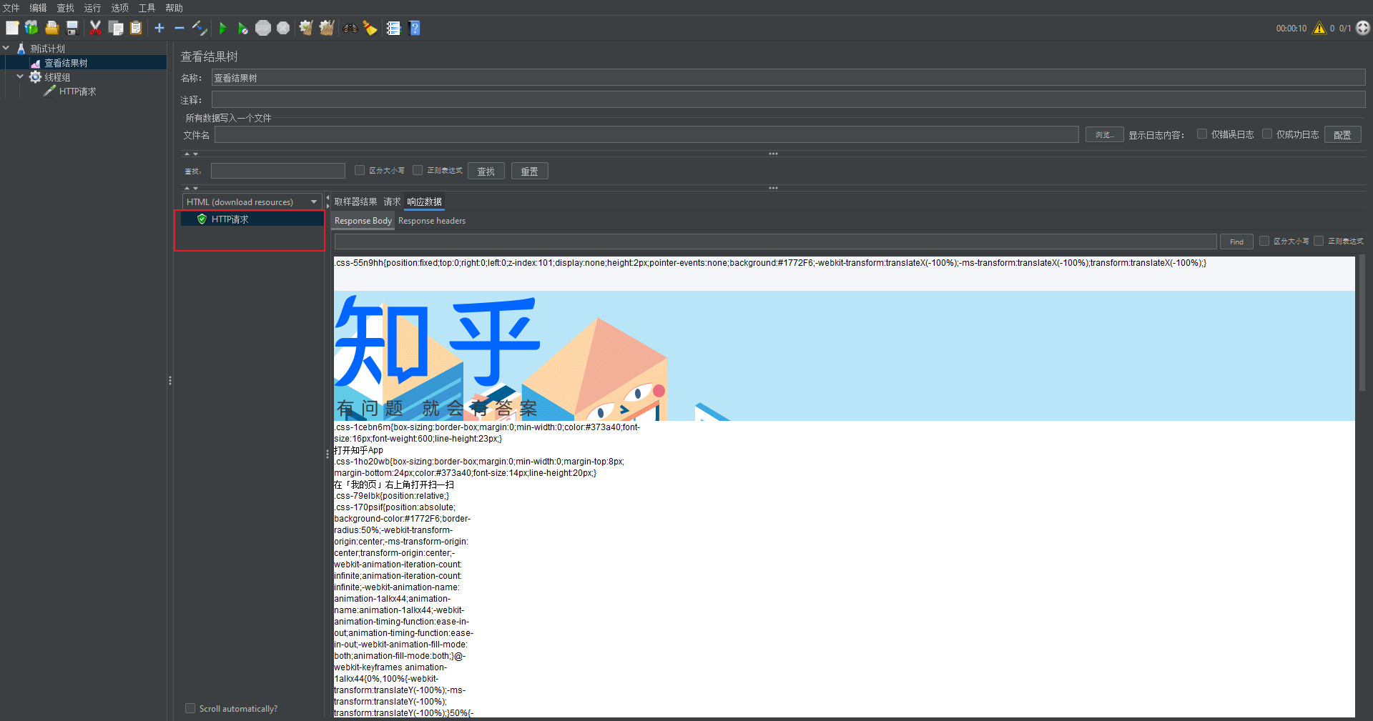Switch to the Response headers tab
Screen dimensions: 1373x721
[432, 221]
